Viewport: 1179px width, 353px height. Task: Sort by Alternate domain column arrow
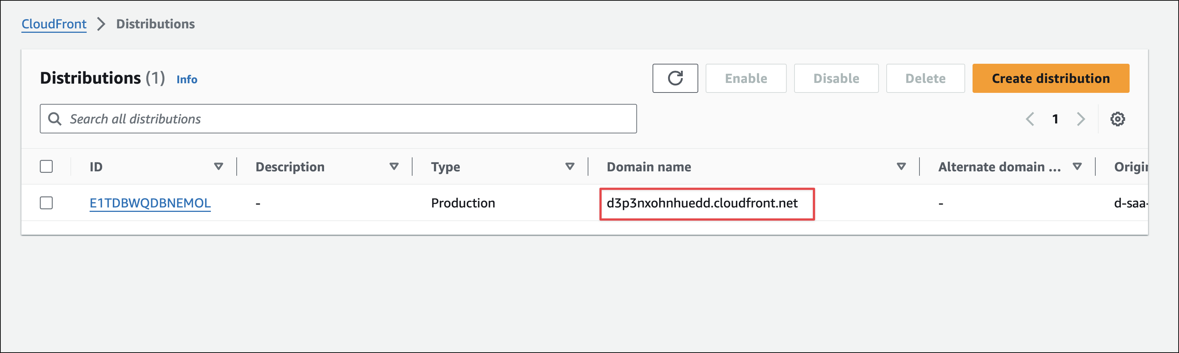click(x=1077, y=167)
